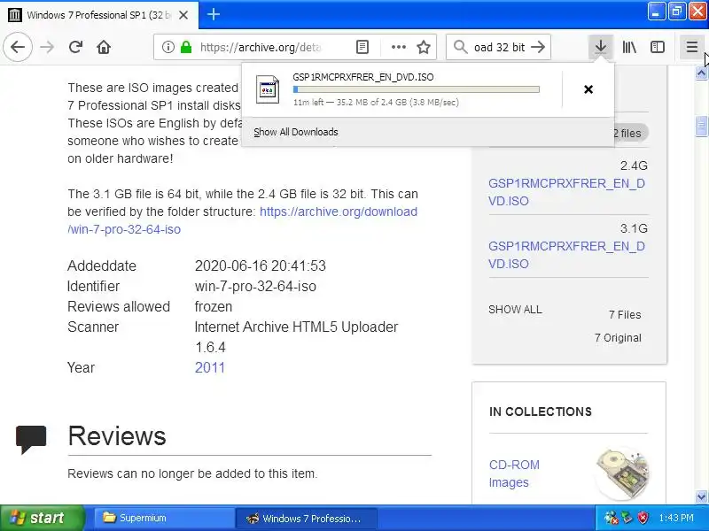Follow the 2011 year link
This screenshot has width=709, height=531.
pos(210,367)
